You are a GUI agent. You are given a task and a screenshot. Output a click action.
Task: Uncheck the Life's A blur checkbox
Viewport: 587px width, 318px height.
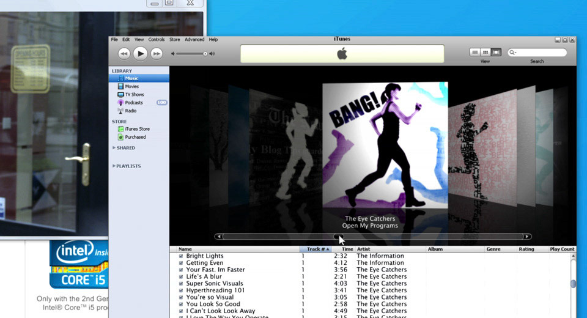(181, 277)
